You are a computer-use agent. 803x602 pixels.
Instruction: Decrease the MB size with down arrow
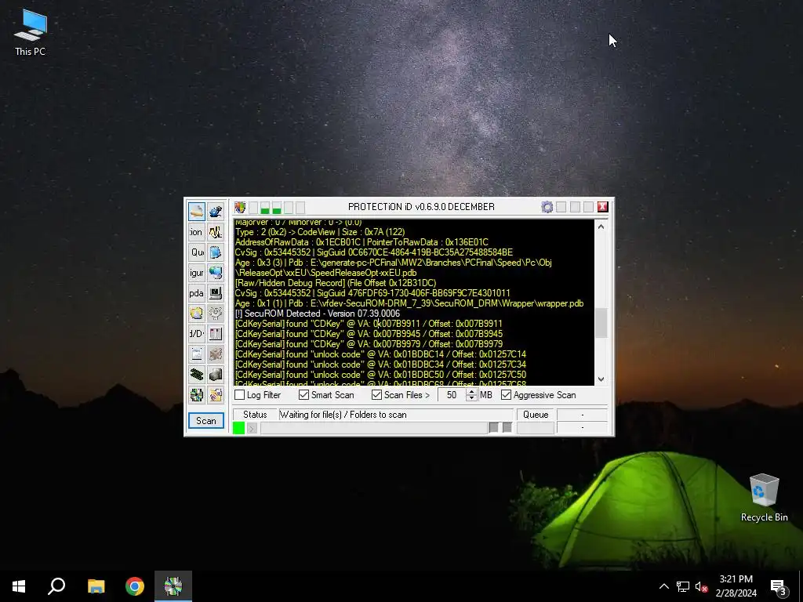pos(471,398)
